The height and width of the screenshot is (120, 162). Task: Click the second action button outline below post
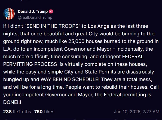point(62,119)
